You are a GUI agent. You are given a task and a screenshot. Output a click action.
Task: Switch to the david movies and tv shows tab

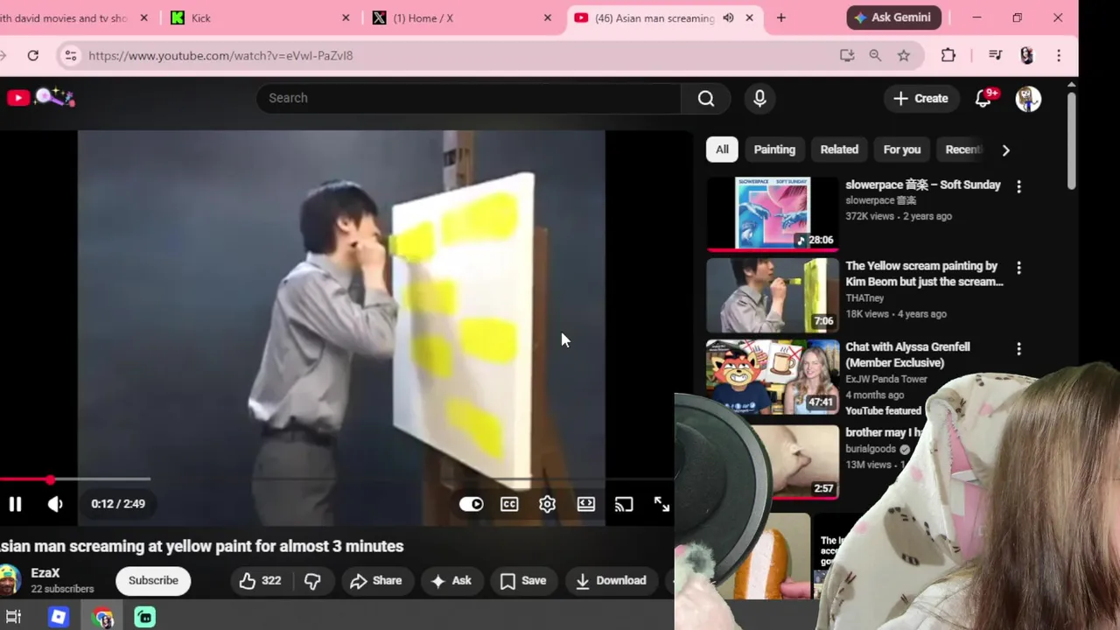(77, 17)
